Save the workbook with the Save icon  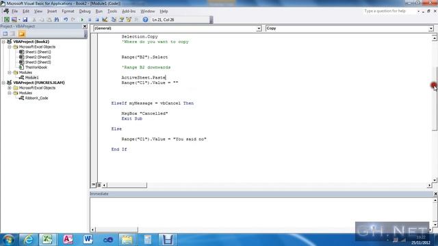(25, 20)
